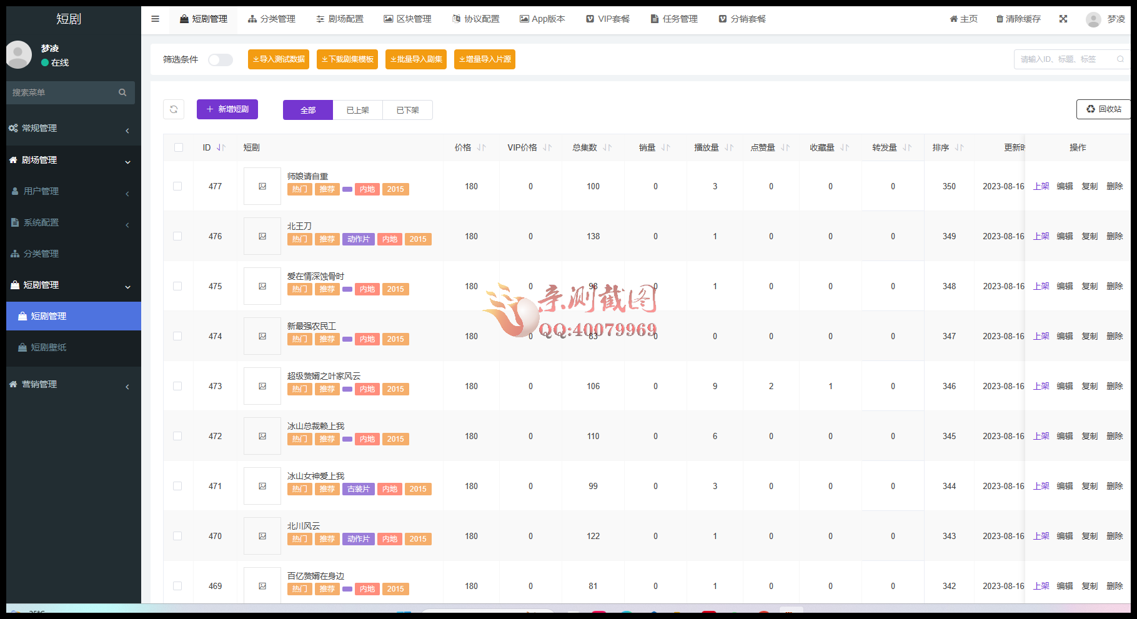
Task: Click 下载剧集模板 button
Action: tap(347, 59)
